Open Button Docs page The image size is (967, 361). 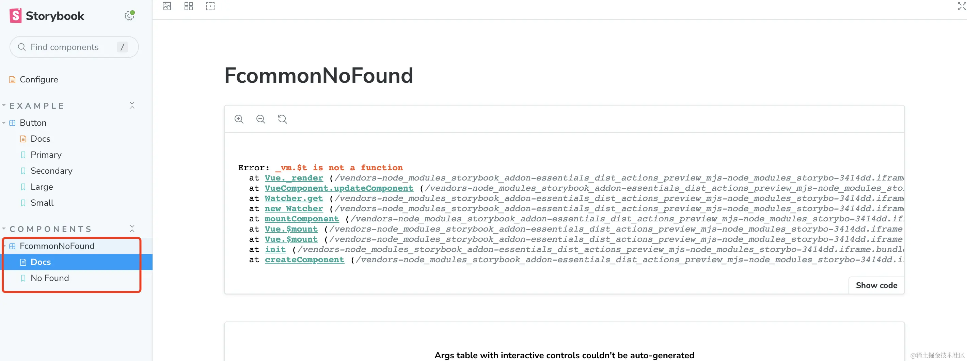40,139
